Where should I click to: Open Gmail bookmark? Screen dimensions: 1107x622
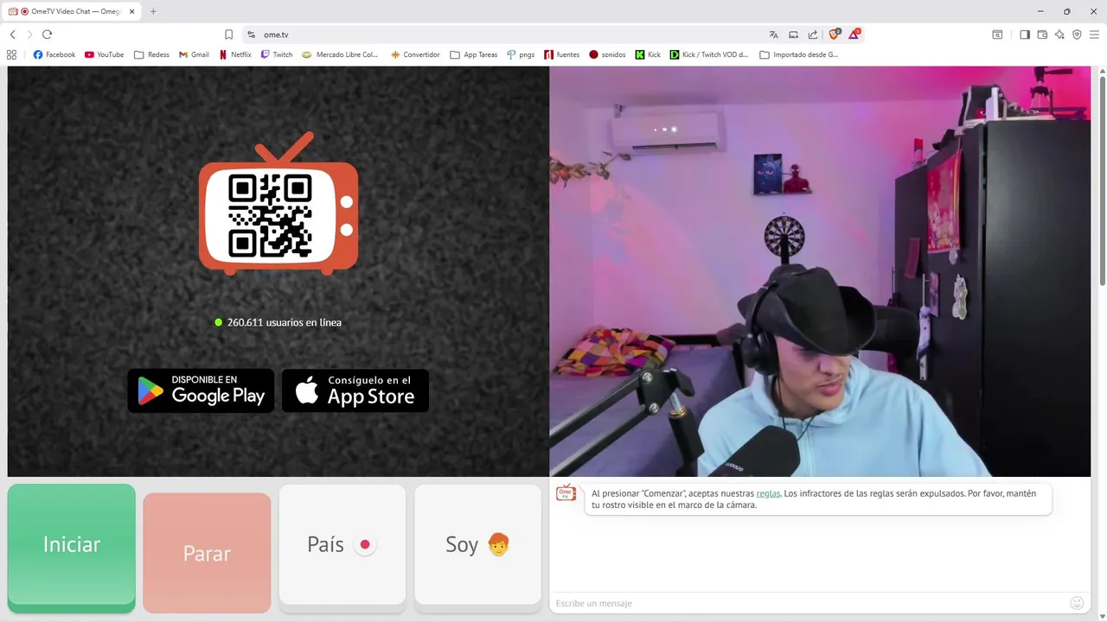tap(194, 54)
